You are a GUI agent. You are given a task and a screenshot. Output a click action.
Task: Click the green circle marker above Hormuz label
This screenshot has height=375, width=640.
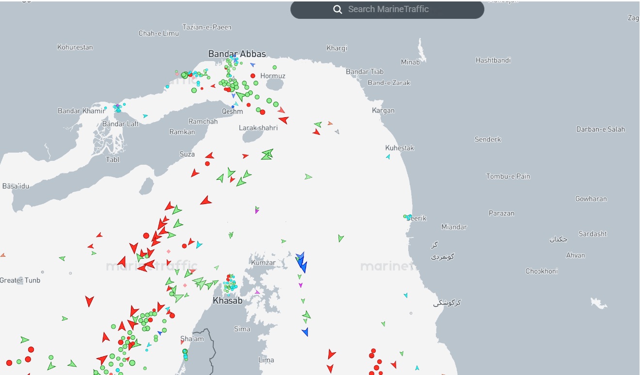pos(274,67)
